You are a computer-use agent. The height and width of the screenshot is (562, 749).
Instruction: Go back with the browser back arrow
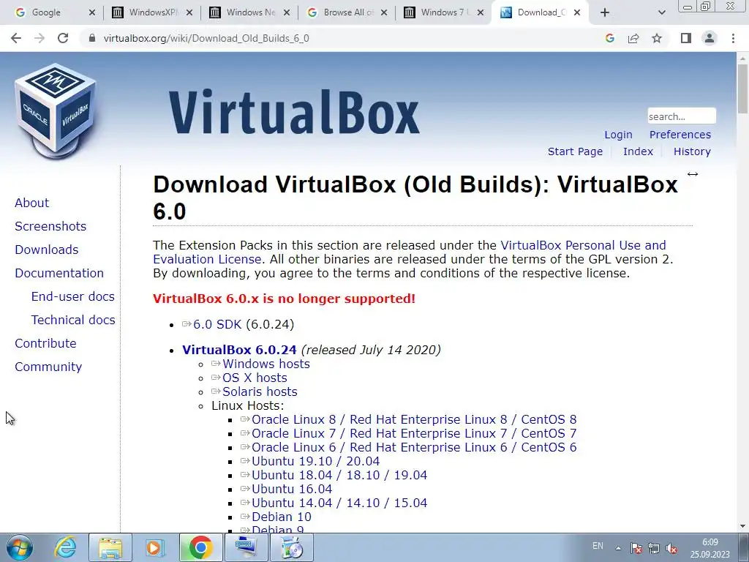tap(16, 38)
